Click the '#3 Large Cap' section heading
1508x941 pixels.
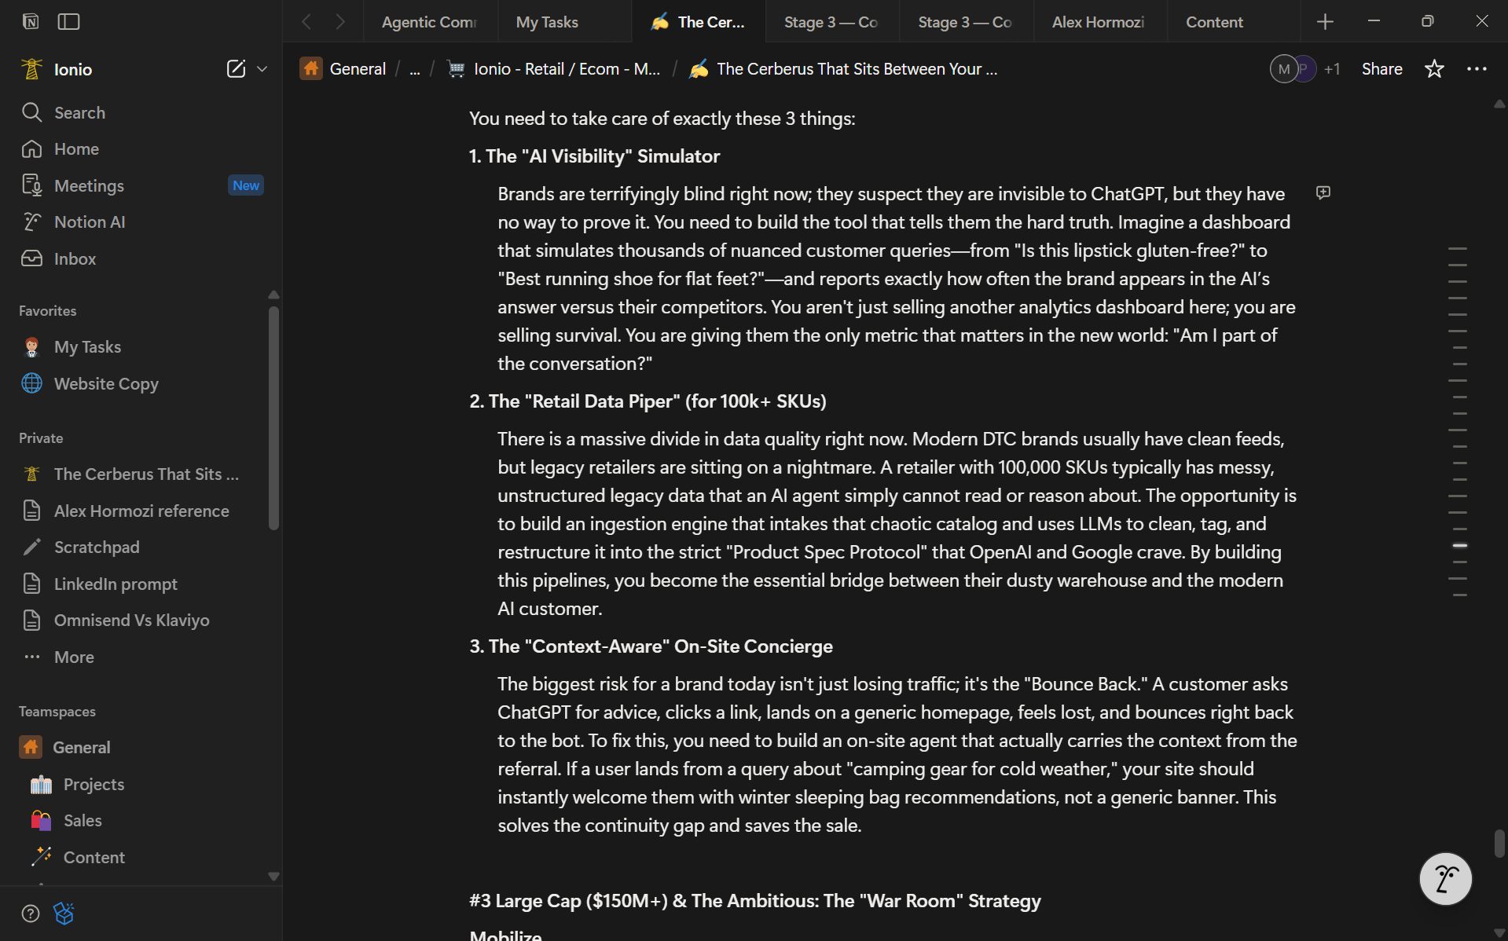[x=754, y=901]
